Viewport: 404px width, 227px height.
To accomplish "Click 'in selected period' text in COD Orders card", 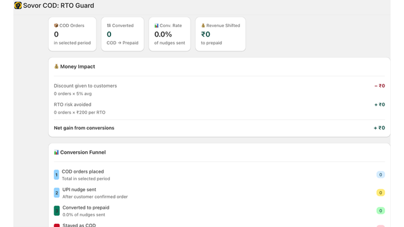I will (x=73, y=43).
